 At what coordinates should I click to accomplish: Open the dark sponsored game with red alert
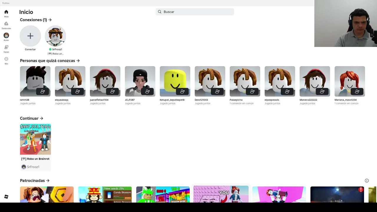tap(337, 194)
